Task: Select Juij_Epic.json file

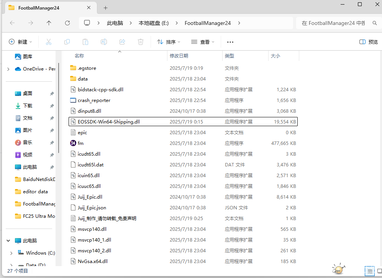Action: tap(183, 207)
